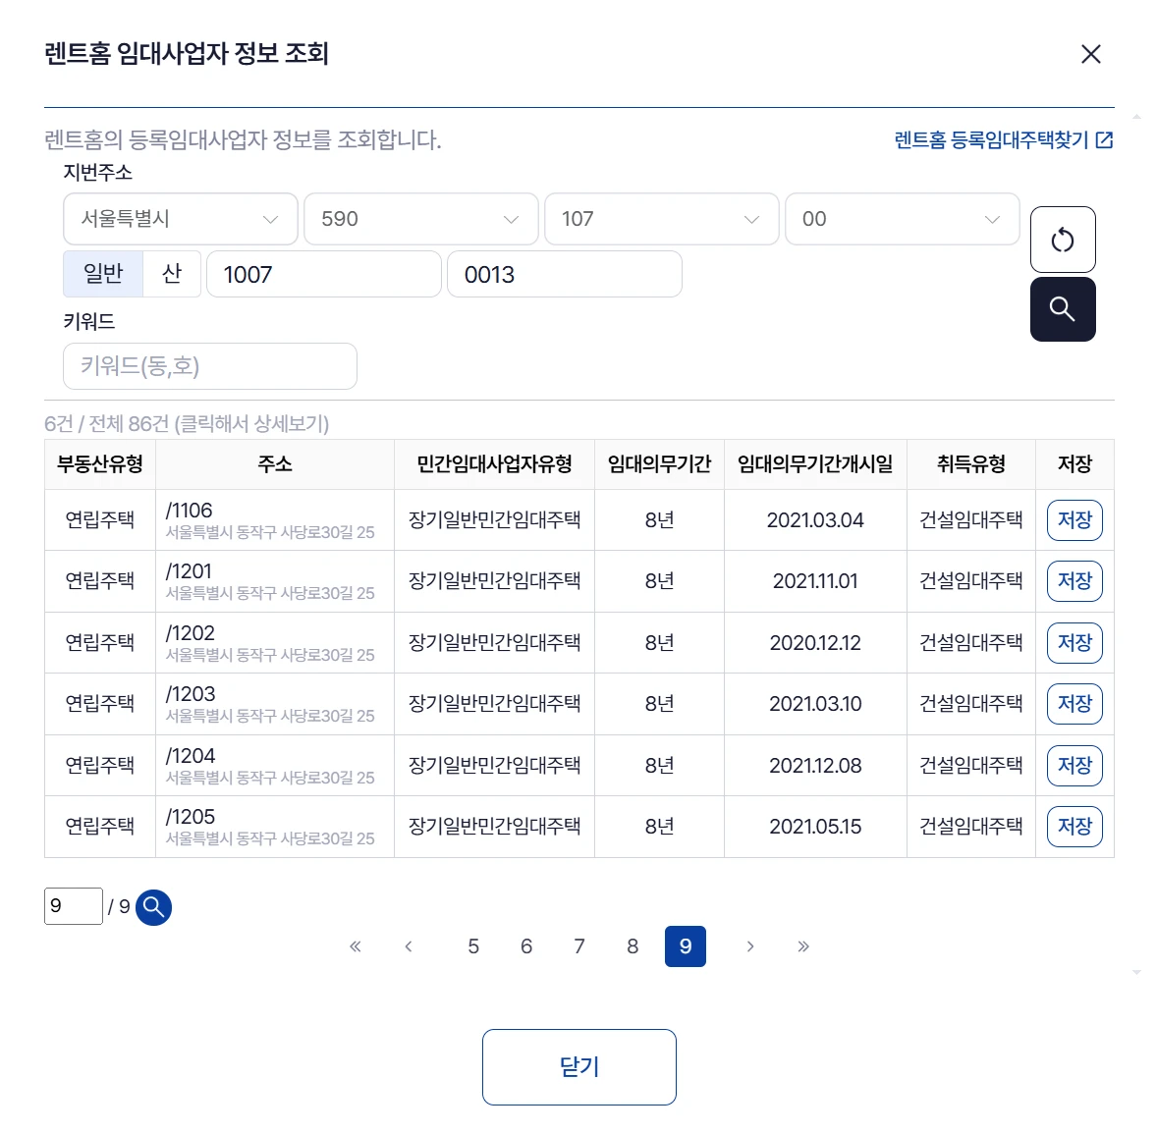The width and height of the screenshot is (1156, 1133).
Task: Click the 민간임대사업자유형 column header
Action: click(495, 463)
